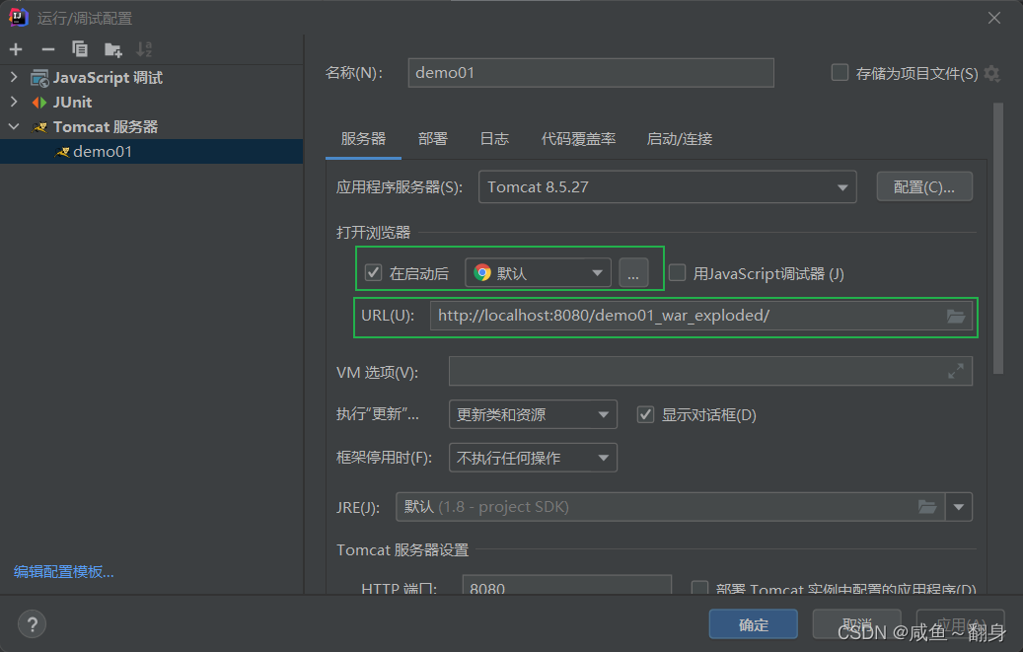
Task: Enable the with JavaScript debugger checkbox
Action: pyautogui.click(x=677, y=272)
